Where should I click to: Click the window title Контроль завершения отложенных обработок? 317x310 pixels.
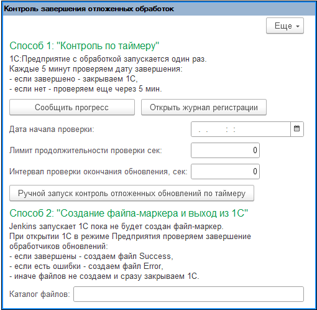(x=89, y=9)
